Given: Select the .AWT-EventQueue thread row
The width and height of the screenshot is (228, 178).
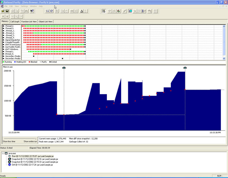Looking at the screenshot, I should (12, 44).
